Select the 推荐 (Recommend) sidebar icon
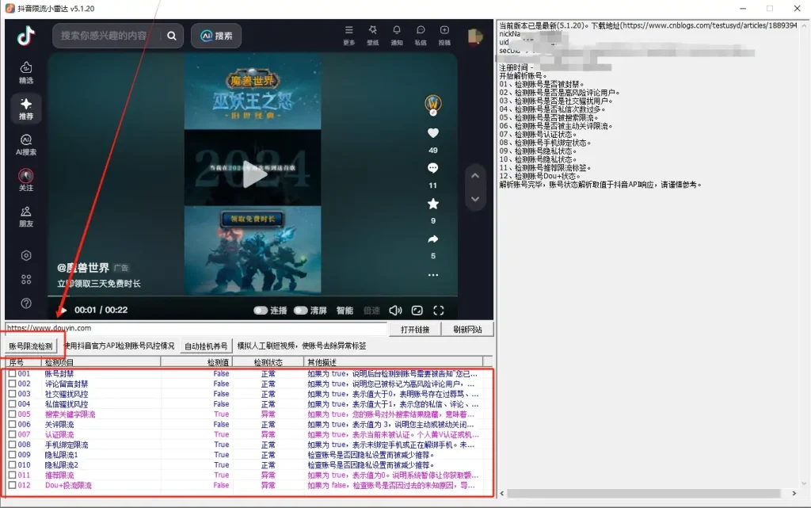The width and height of the screenshot is (811, 508). [25, 109]
